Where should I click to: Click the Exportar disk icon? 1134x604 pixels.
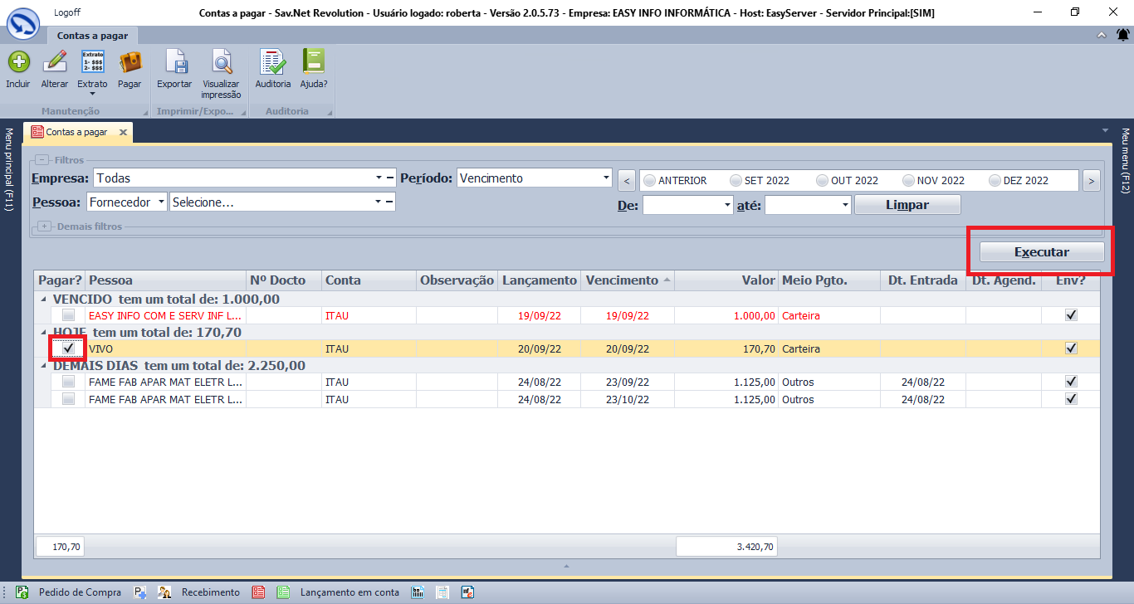pyautogui.click(x=174, y=62)
